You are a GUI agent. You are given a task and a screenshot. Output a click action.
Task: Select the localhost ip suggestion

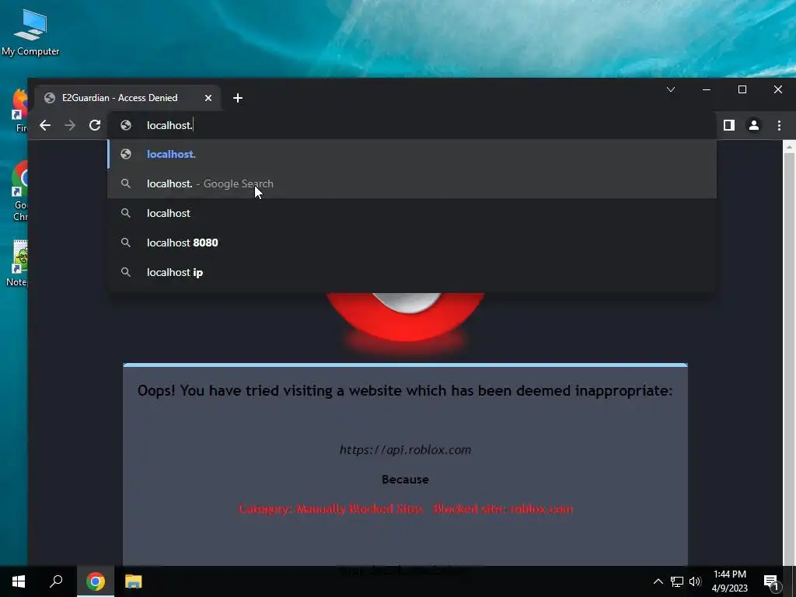coord(412,272)
